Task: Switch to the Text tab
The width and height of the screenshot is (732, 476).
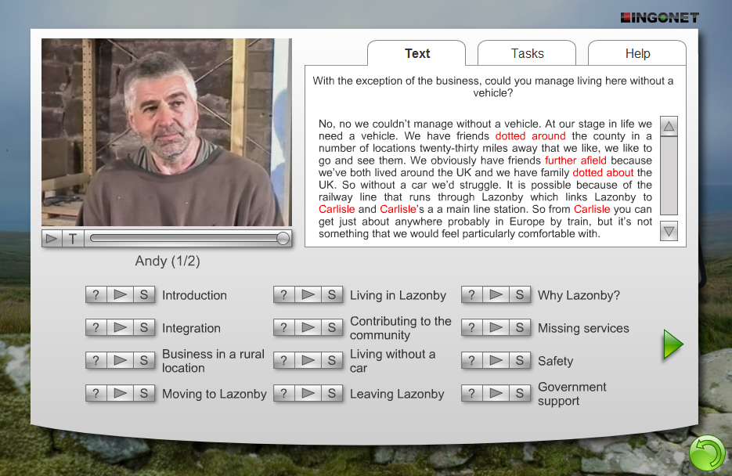Action: point(416,53)
